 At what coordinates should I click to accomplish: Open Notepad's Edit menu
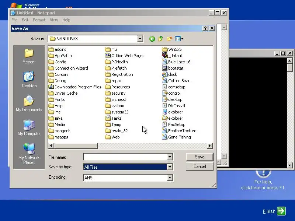point(25,20)
